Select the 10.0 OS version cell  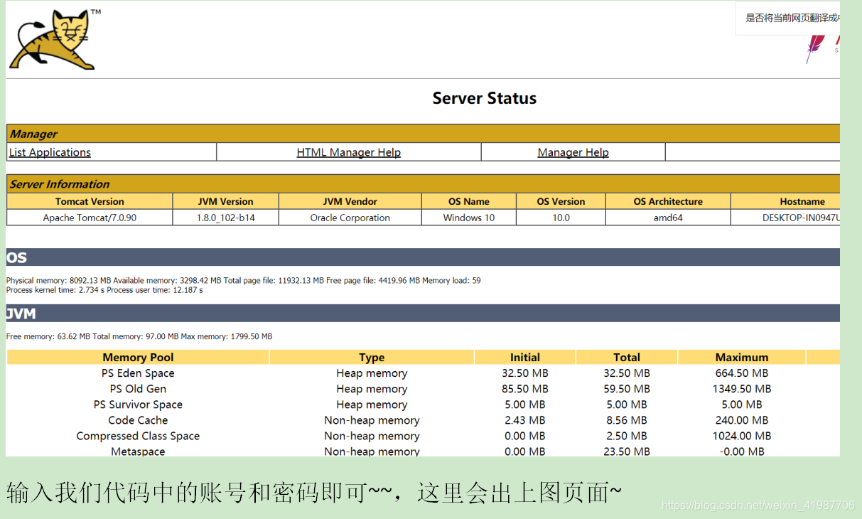(x=561, y=218)
